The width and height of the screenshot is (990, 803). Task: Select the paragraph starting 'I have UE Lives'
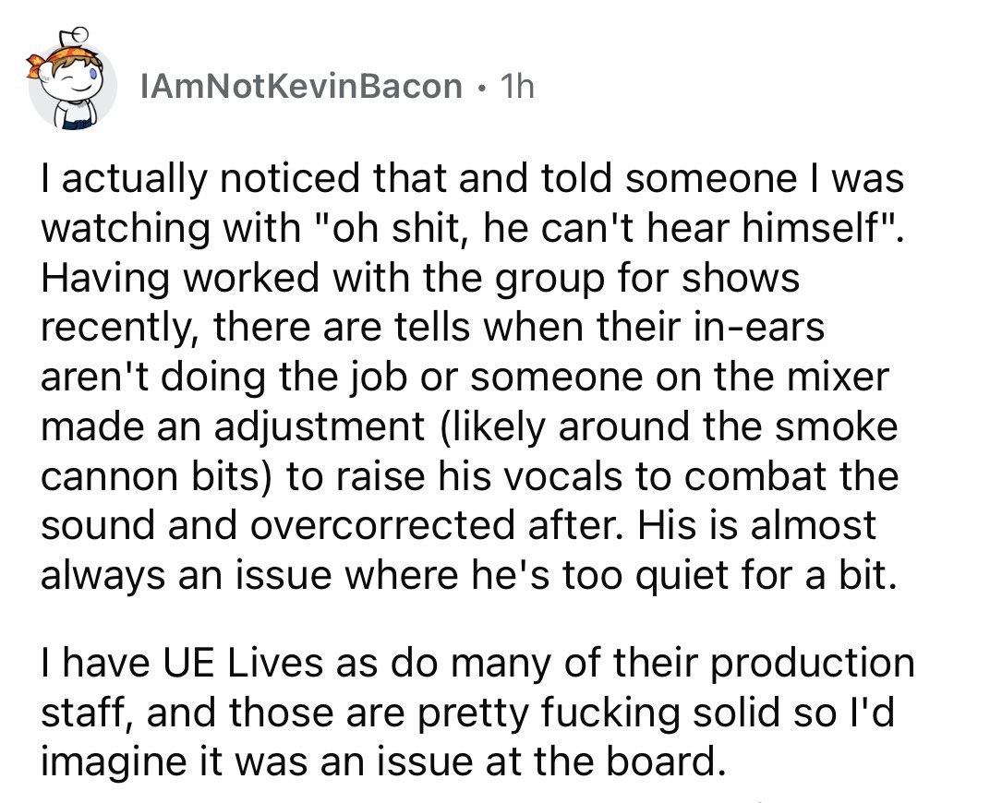477,713
